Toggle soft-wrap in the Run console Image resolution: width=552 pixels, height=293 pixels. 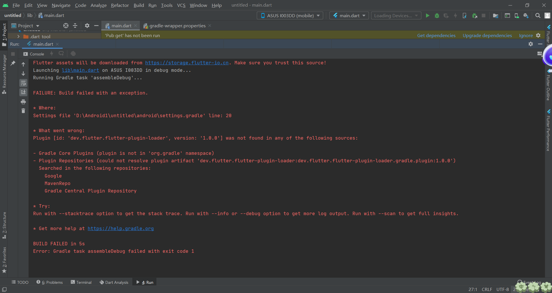[x=23, y=83]
